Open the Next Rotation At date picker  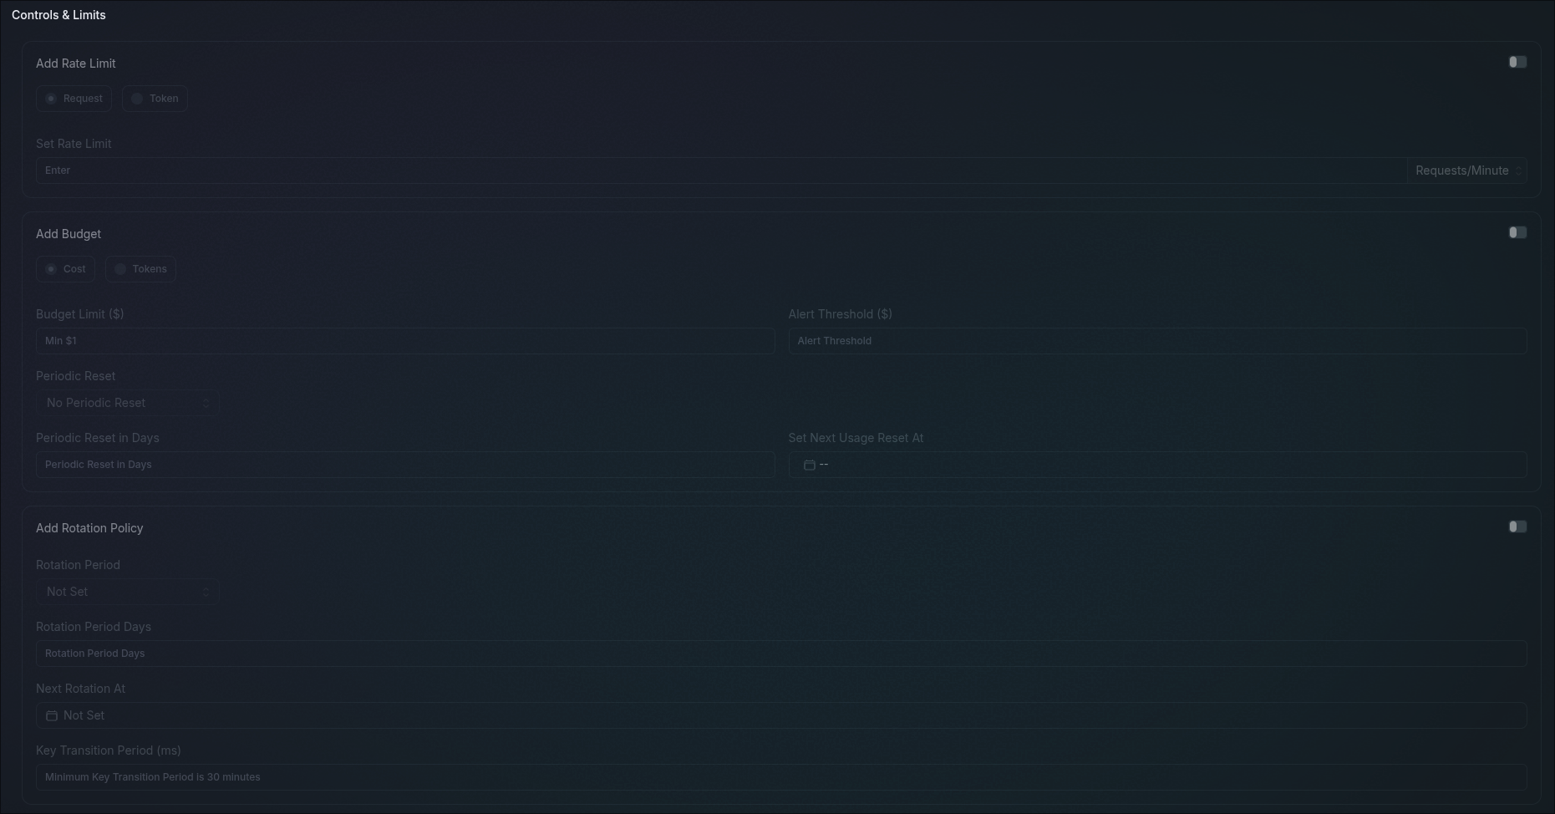click(x=781, y=715)
